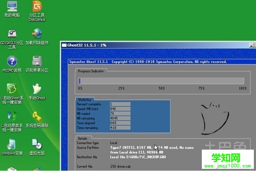Viewport: 256px width, 171px height.
Task: Click the Details group label
Action: click(82, 139)
